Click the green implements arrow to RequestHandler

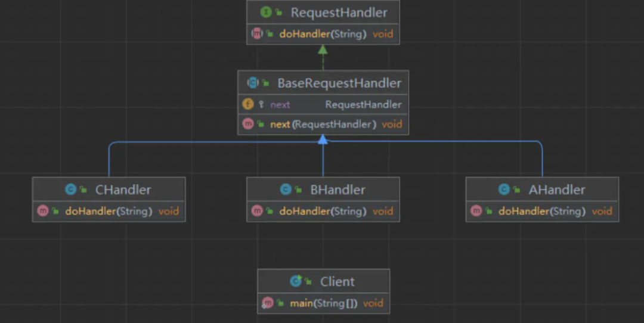(323, 57)
